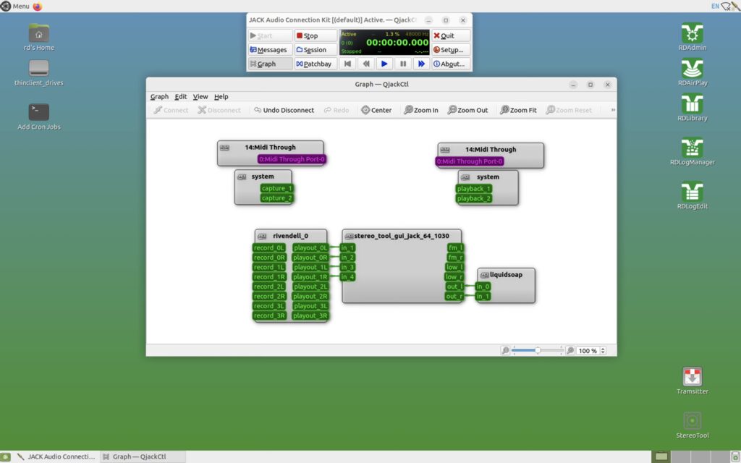Select the rivendell_0 node title
This screenshot has height=463, width=741.
tap(290, 236)
